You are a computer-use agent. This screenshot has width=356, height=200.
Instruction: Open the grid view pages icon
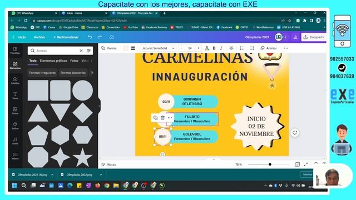(x=297, y=164)
